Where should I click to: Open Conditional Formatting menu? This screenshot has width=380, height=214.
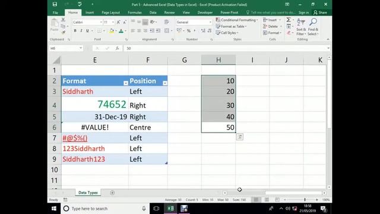click(x=237, y=20)
